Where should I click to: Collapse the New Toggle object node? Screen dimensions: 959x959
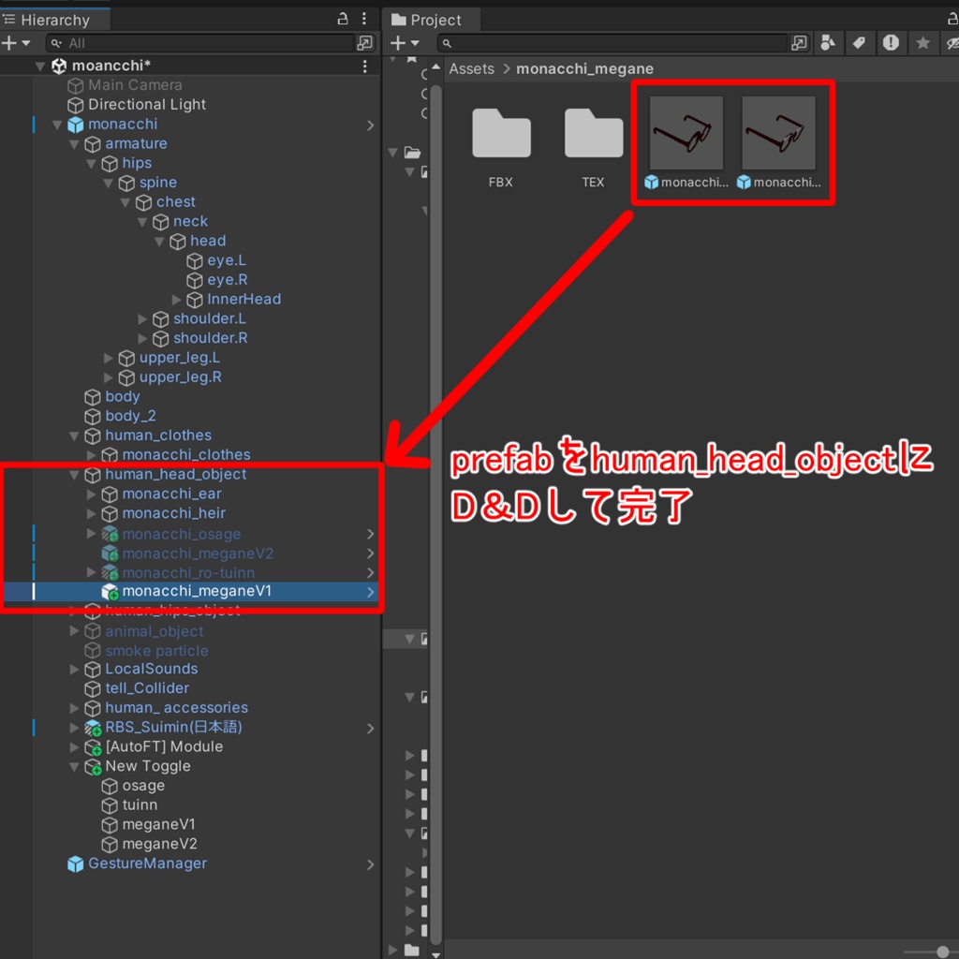(x=74, y=766)
